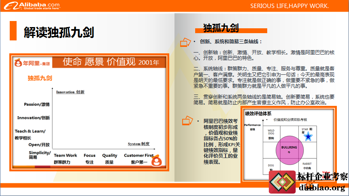Click the STAR 明星 label
The height and width of the screenshot is (196, 349).
point(307,131)
